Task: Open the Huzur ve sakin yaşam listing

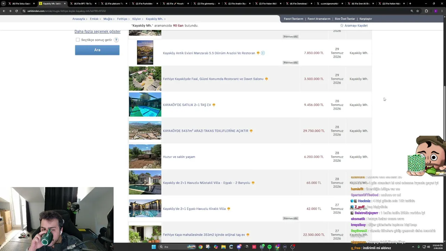Action: (179, 157)
